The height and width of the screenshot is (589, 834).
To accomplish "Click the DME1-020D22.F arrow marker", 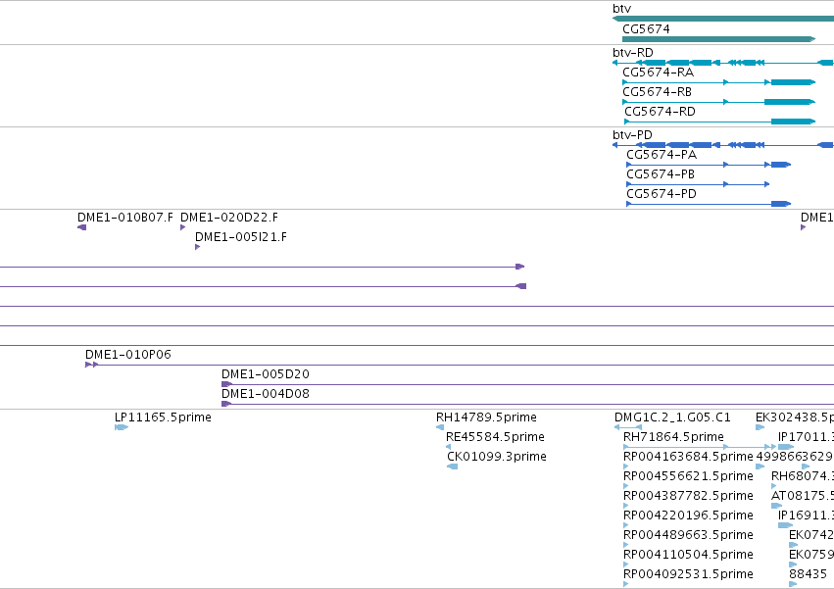I will point(183,227).
